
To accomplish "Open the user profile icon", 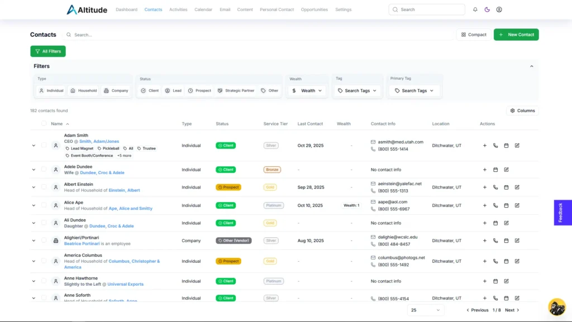I will coord(499,9).
